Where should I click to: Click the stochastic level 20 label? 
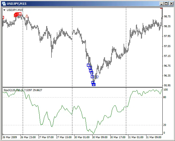pos(165,125)
